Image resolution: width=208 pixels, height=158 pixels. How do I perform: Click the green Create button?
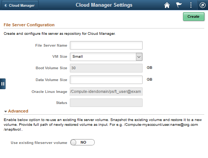pyautogui.click(x=194, y=17)
